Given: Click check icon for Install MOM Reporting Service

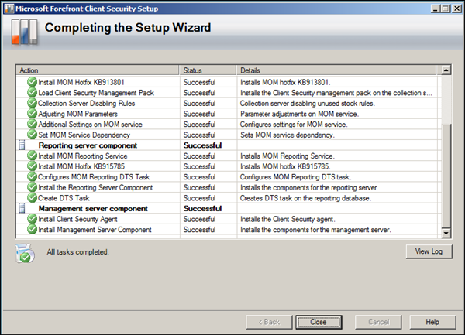Looking at the screenshot, I should tap(32, 156).
